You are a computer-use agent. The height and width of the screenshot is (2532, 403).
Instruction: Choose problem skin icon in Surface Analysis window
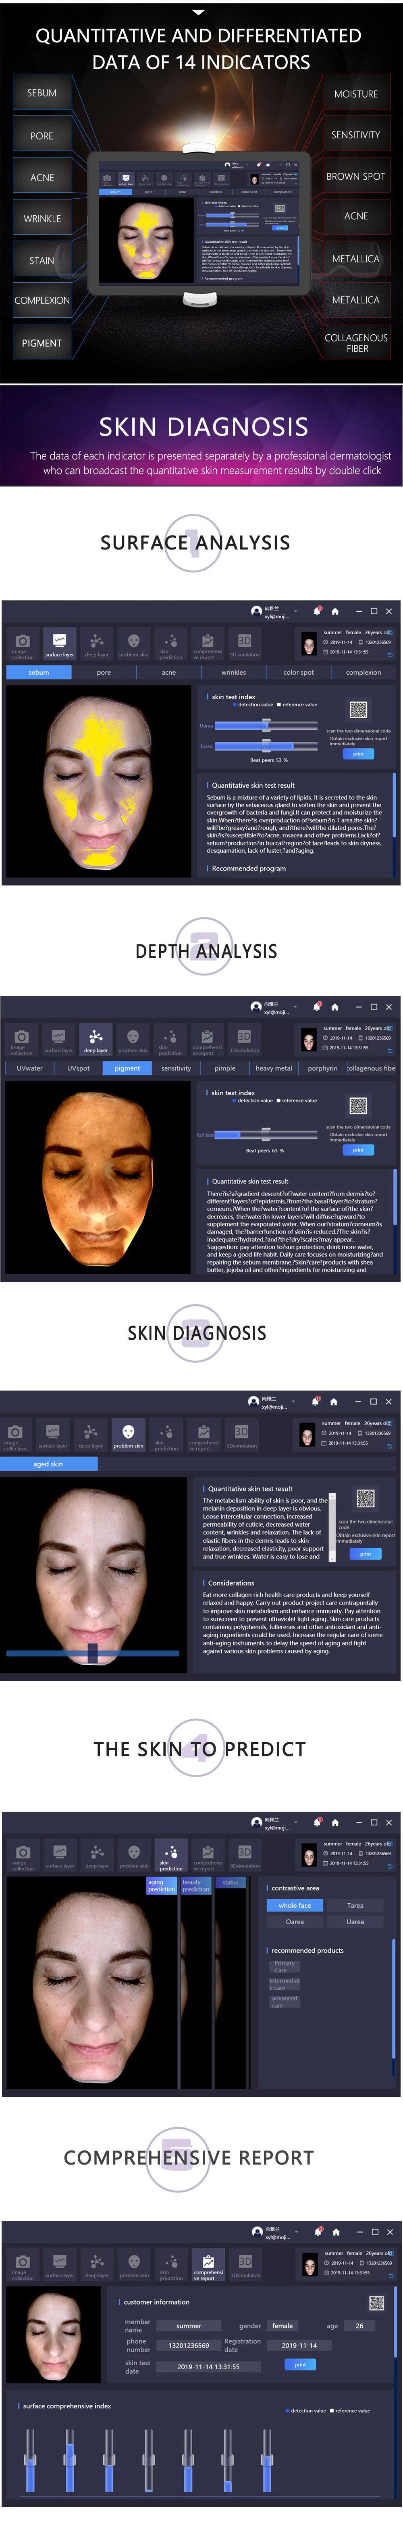coord(133,645)
